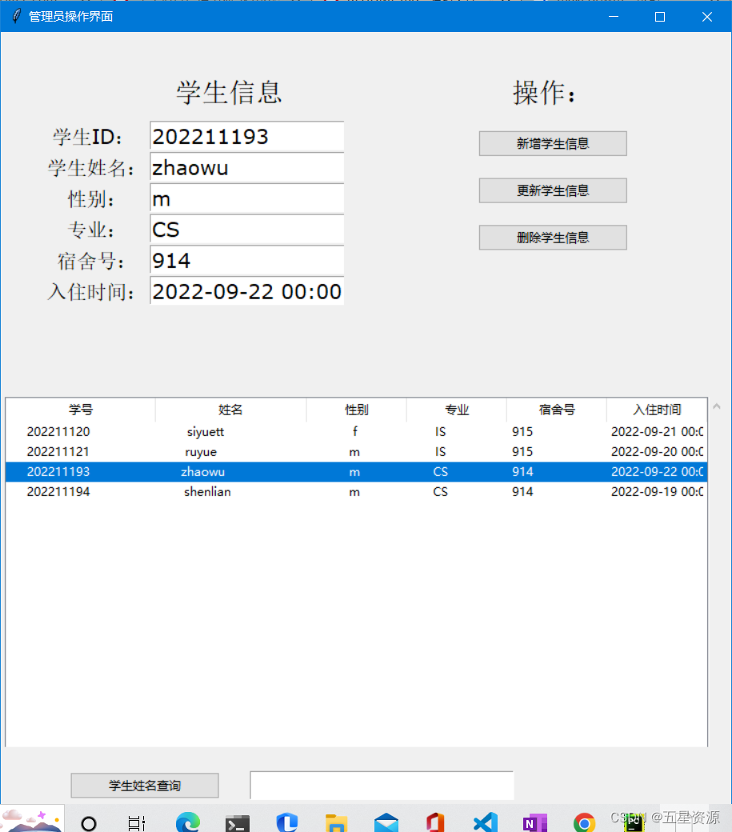Click the 新增学生信息 button
Image resolution: width=732 pixels, height=832 pixels.
tap(553, 144)
